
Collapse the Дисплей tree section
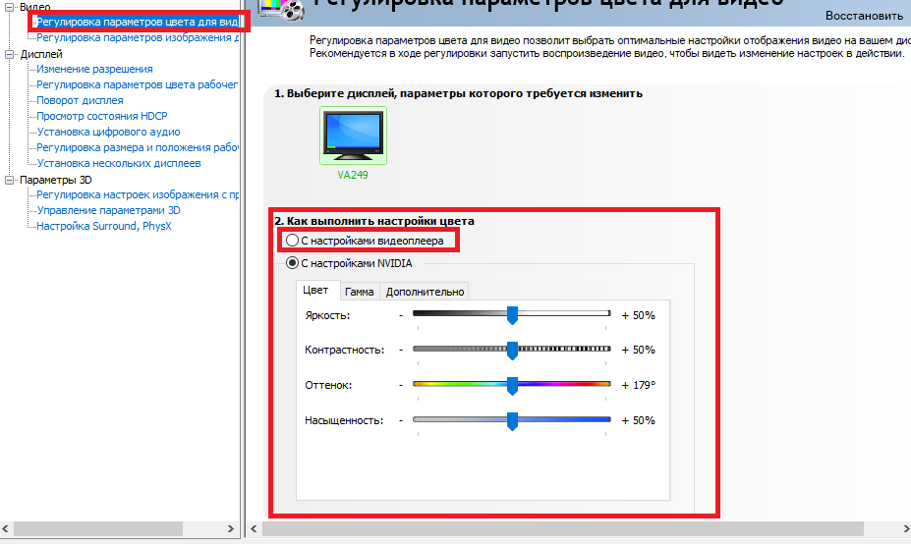coord(9,54)
